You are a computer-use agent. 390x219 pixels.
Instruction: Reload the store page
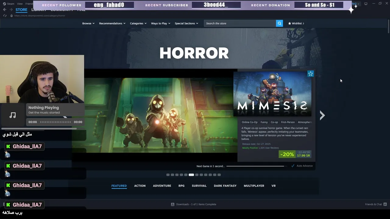point(5,16)
